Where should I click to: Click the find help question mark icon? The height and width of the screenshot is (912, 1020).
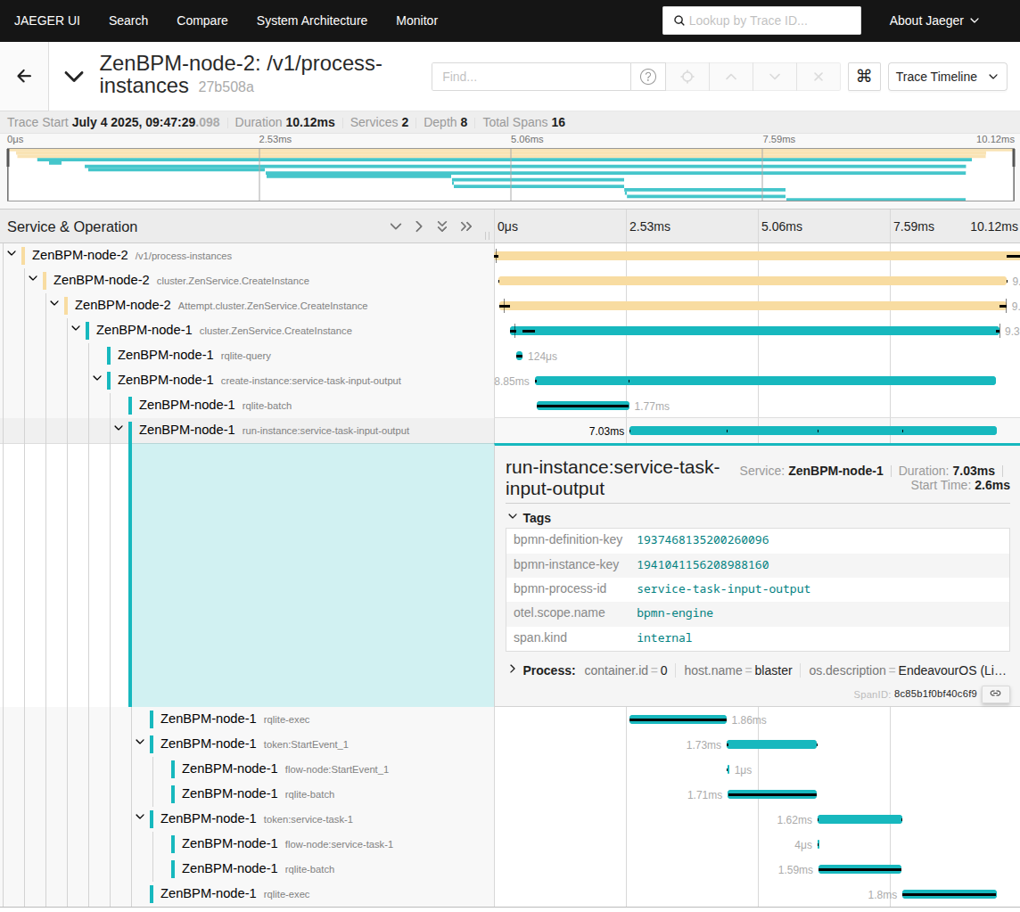pyautogui.click(x=647, y=77)
